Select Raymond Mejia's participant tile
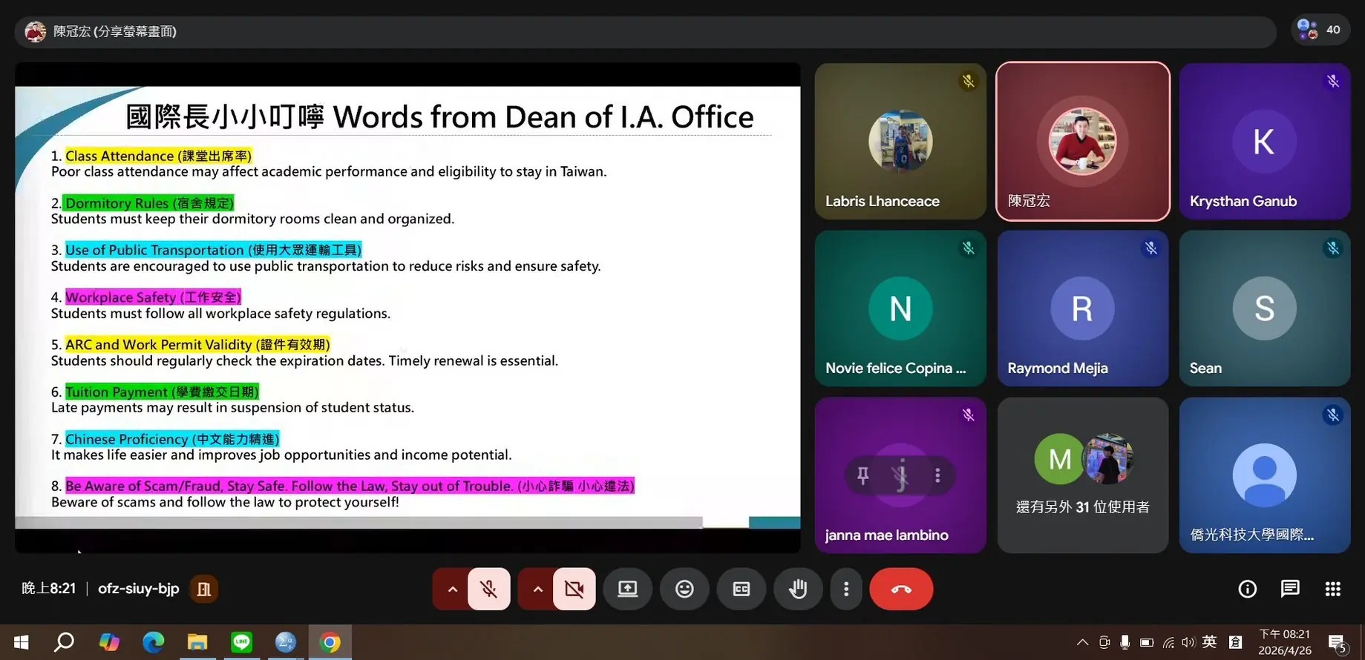Screen dimensions: 1365x660 (x=1082, y=308)
